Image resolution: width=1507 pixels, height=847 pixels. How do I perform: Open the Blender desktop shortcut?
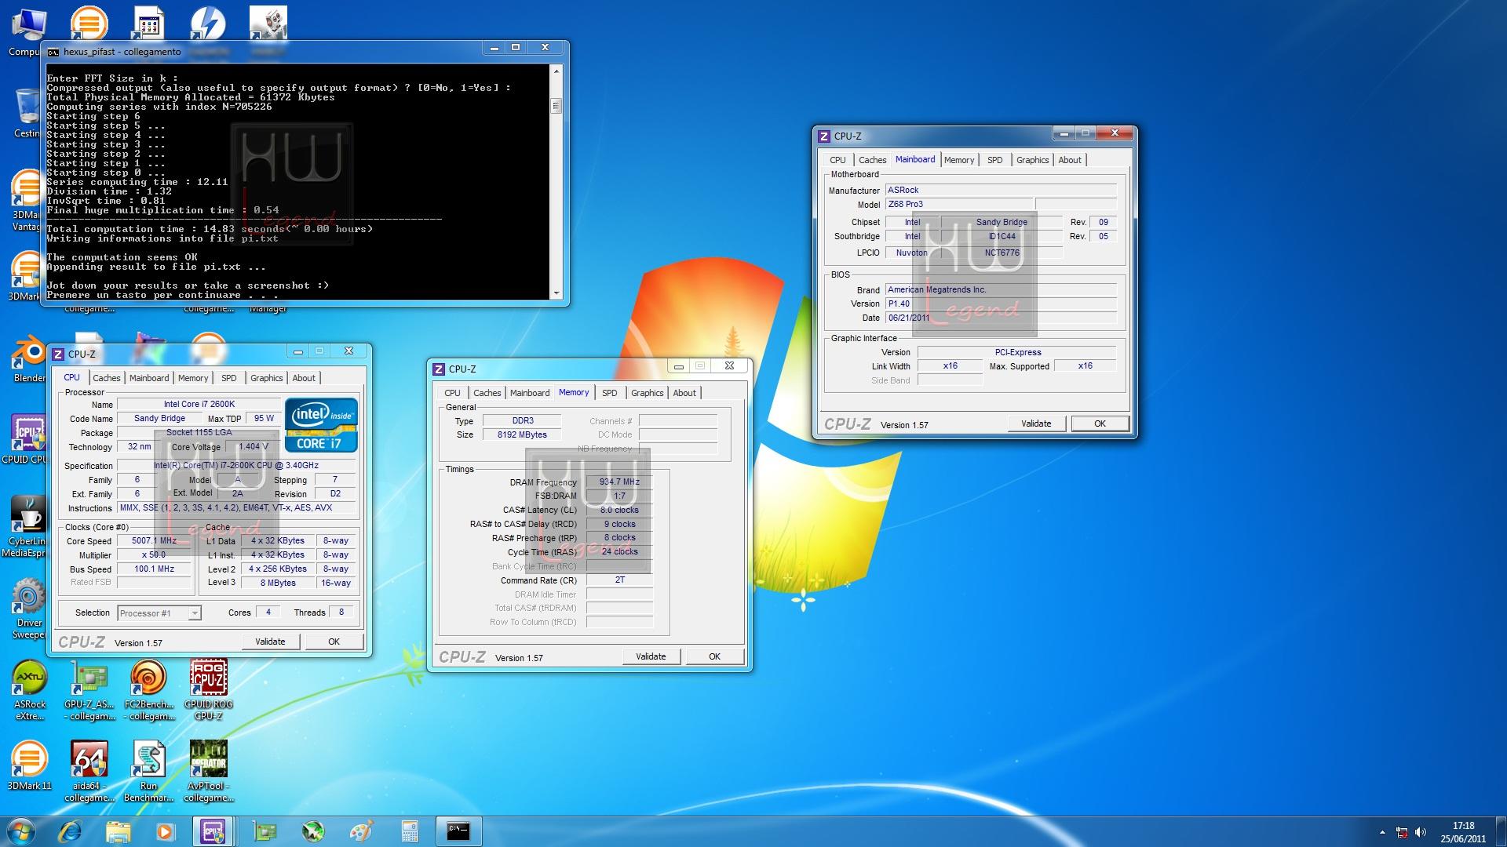pos(29,359)
